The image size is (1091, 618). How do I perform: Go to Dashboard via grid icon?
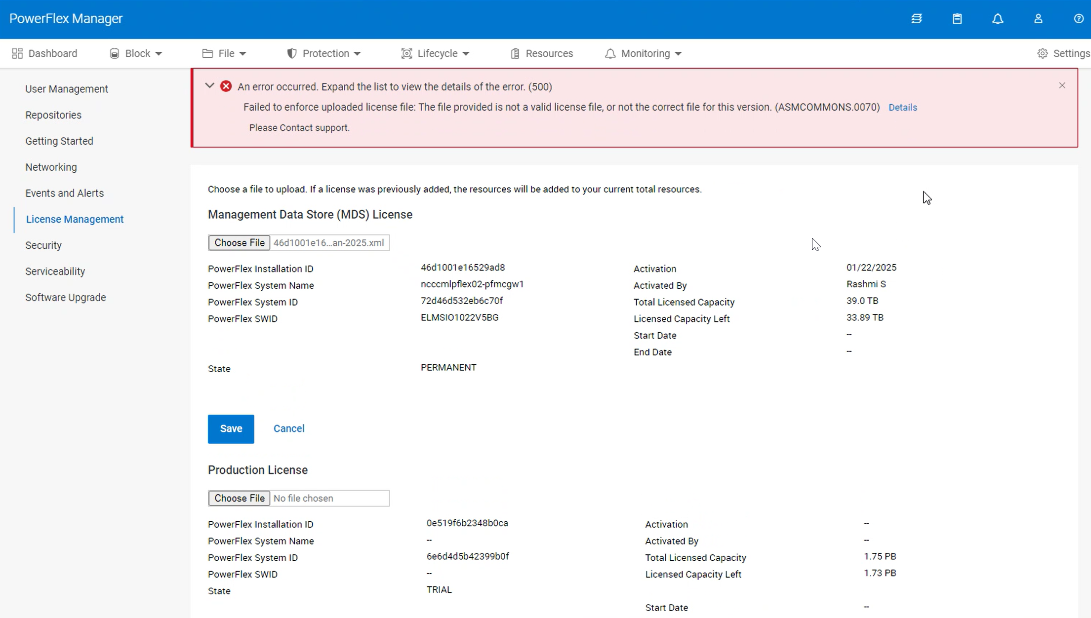[x=18, y=53]
